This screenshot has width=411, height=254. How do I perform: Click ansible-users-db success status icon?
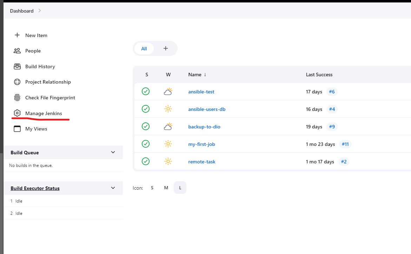click(146, 109)
